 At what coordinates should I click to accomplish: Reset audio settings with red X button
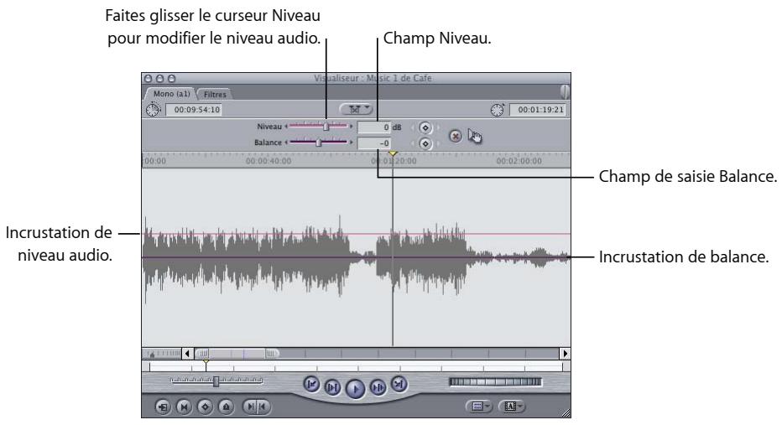pyautogui.click(x=455, y=136)
